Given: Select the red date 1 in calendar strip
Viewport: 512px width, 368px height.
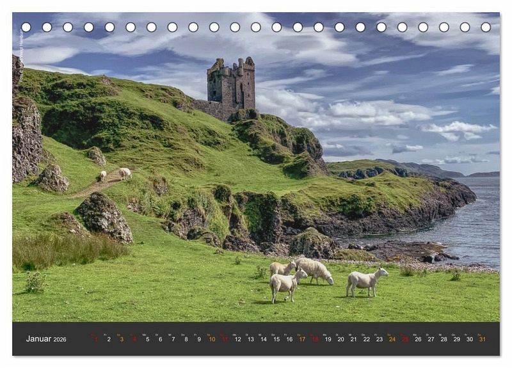Looking at the screenshot, I should click(x=95, y=339).
